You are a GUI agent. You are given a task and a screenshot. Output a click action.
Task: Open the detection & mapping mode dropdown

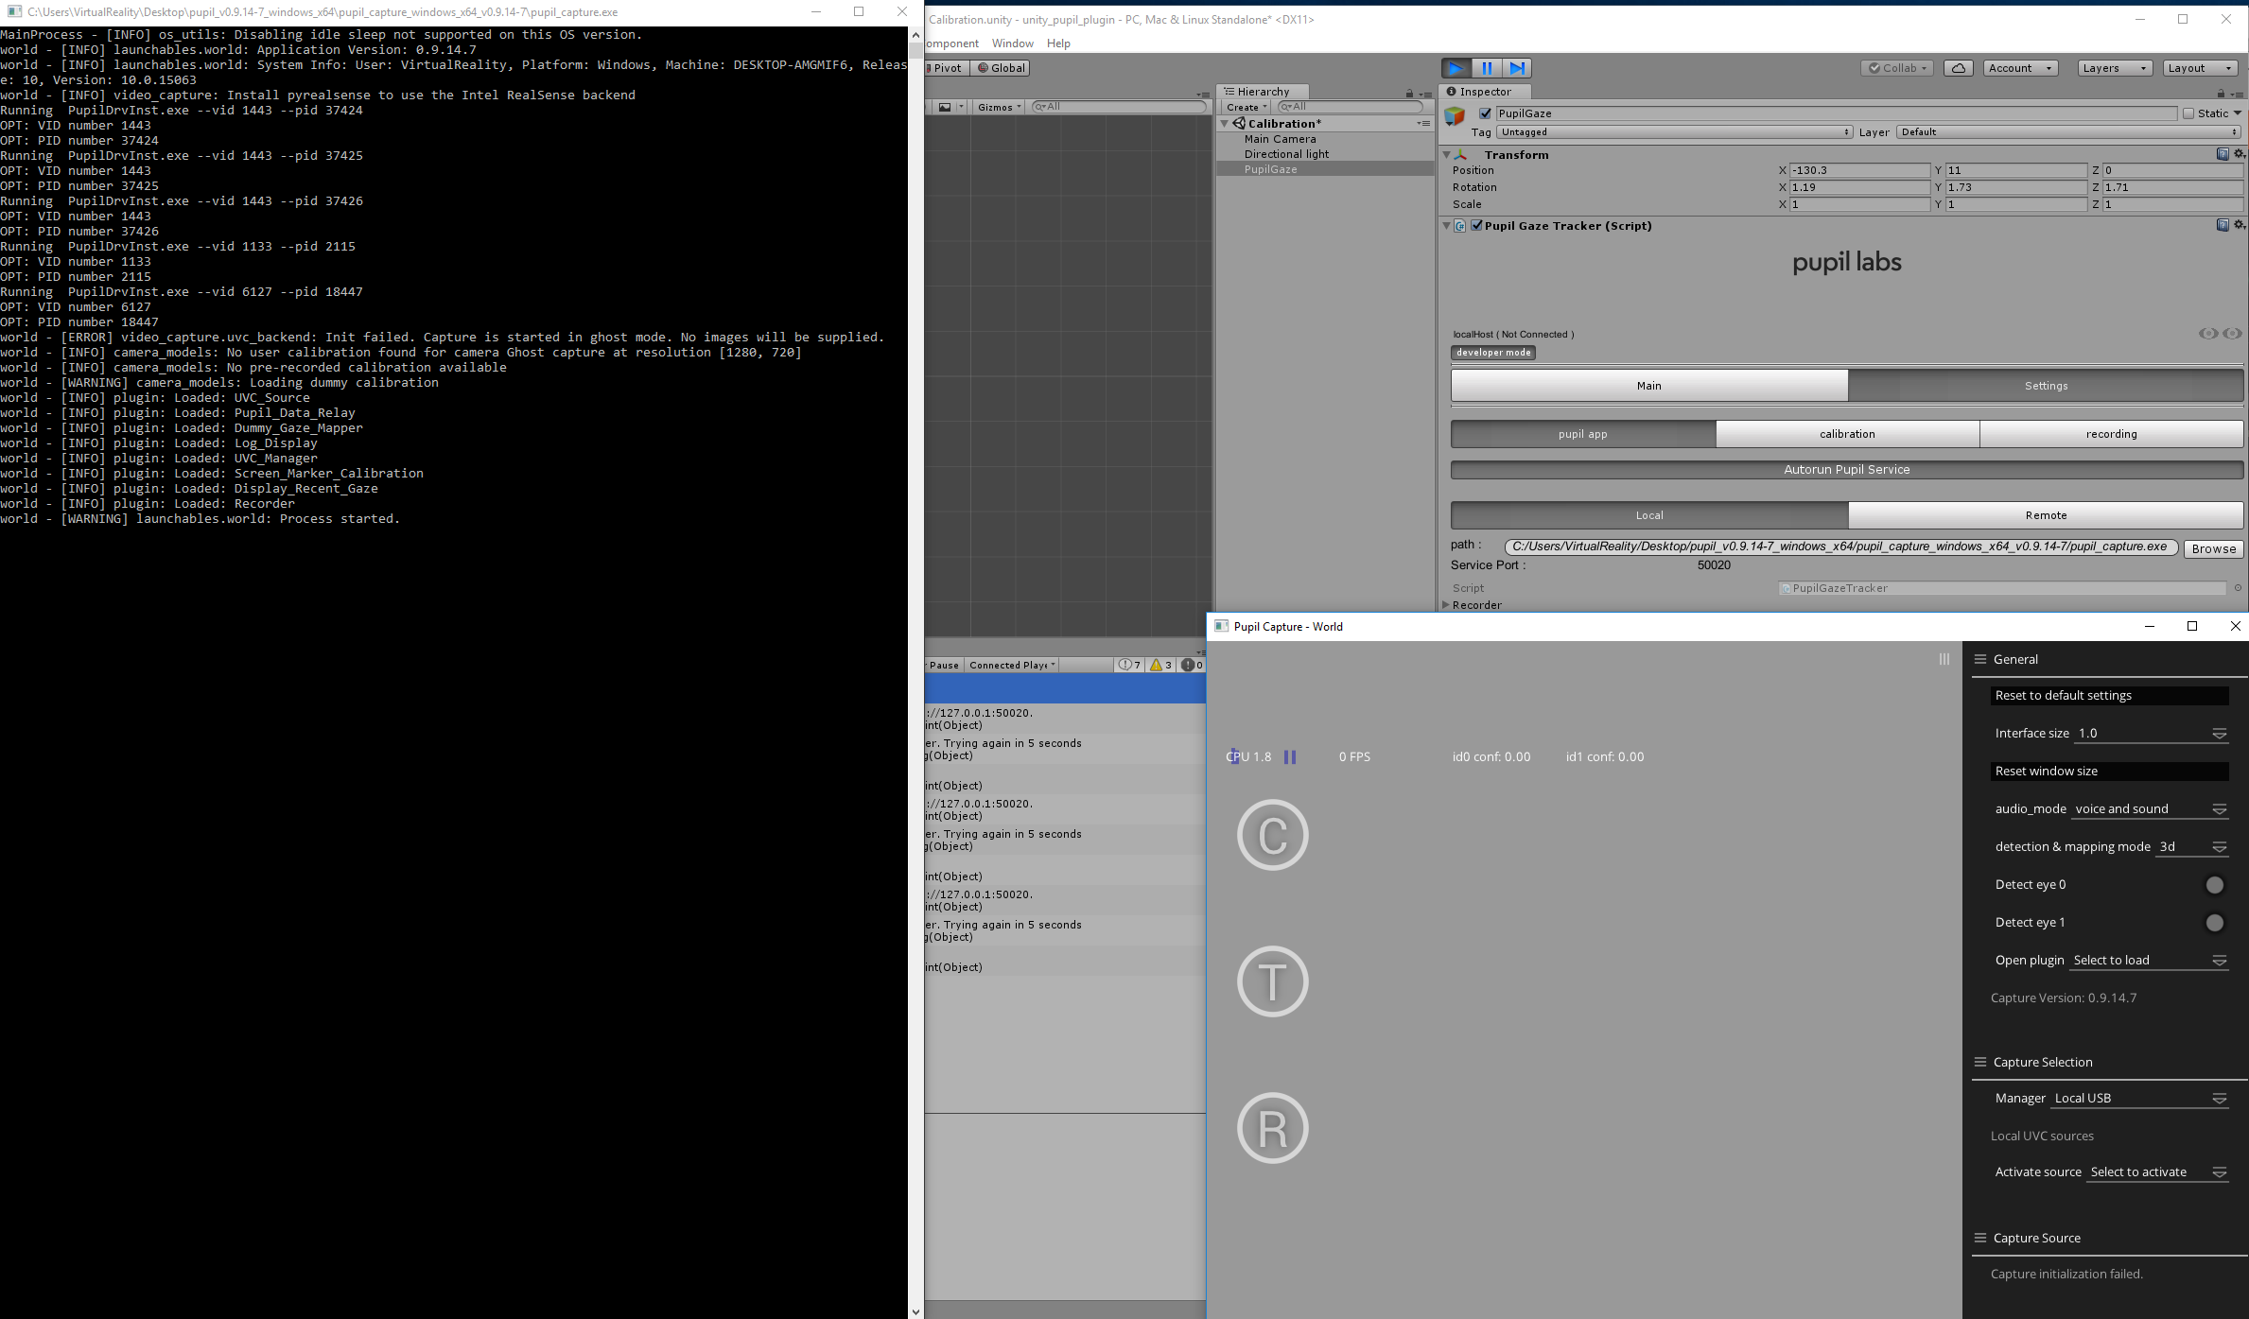tap(2191, 847)
